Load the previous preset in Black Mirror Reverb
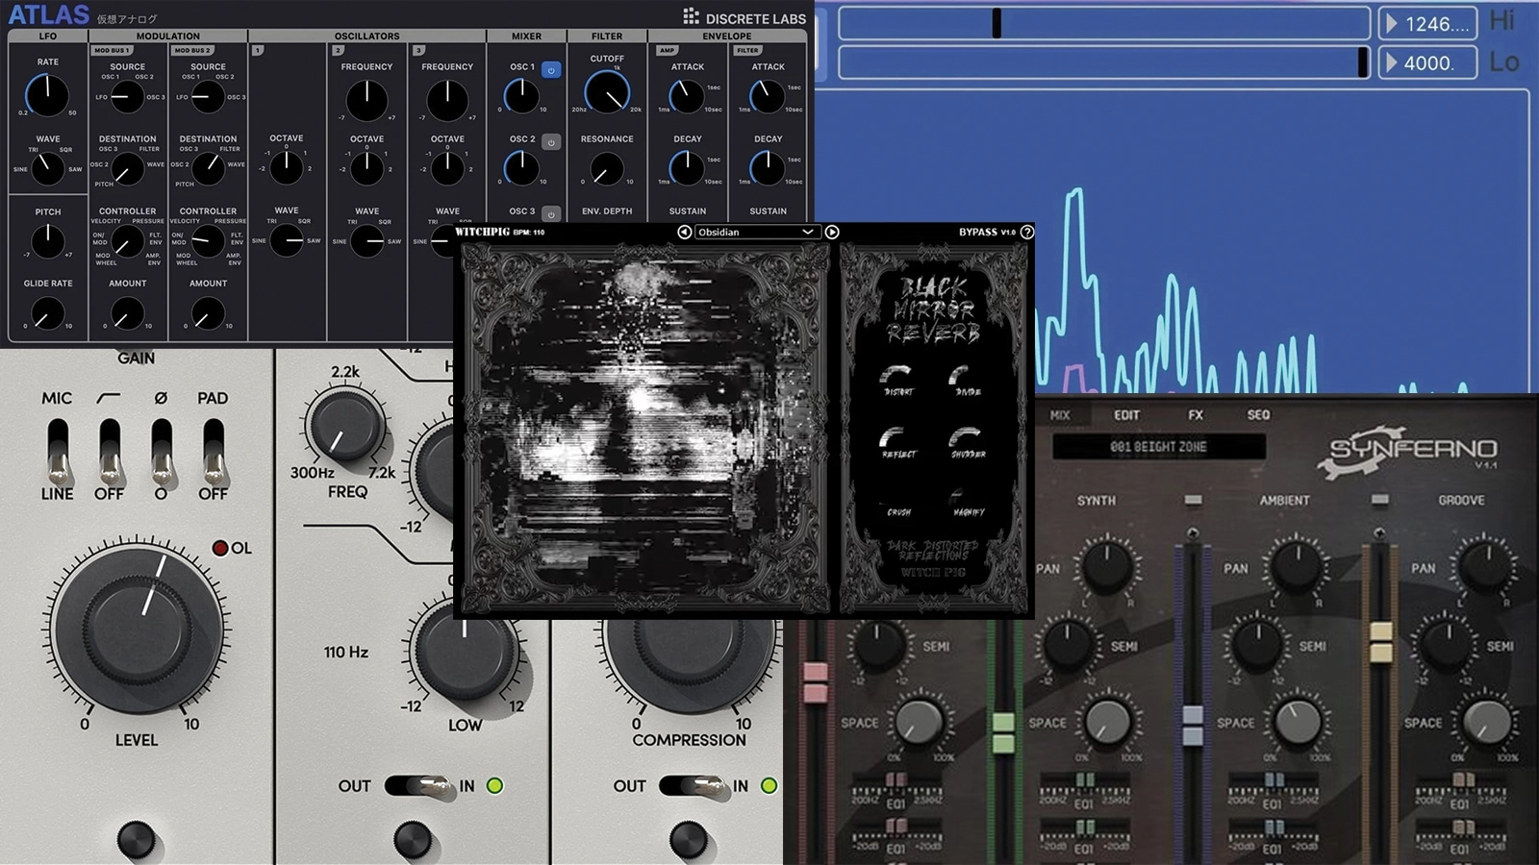The image size is (1539, 865). (684, 232)
